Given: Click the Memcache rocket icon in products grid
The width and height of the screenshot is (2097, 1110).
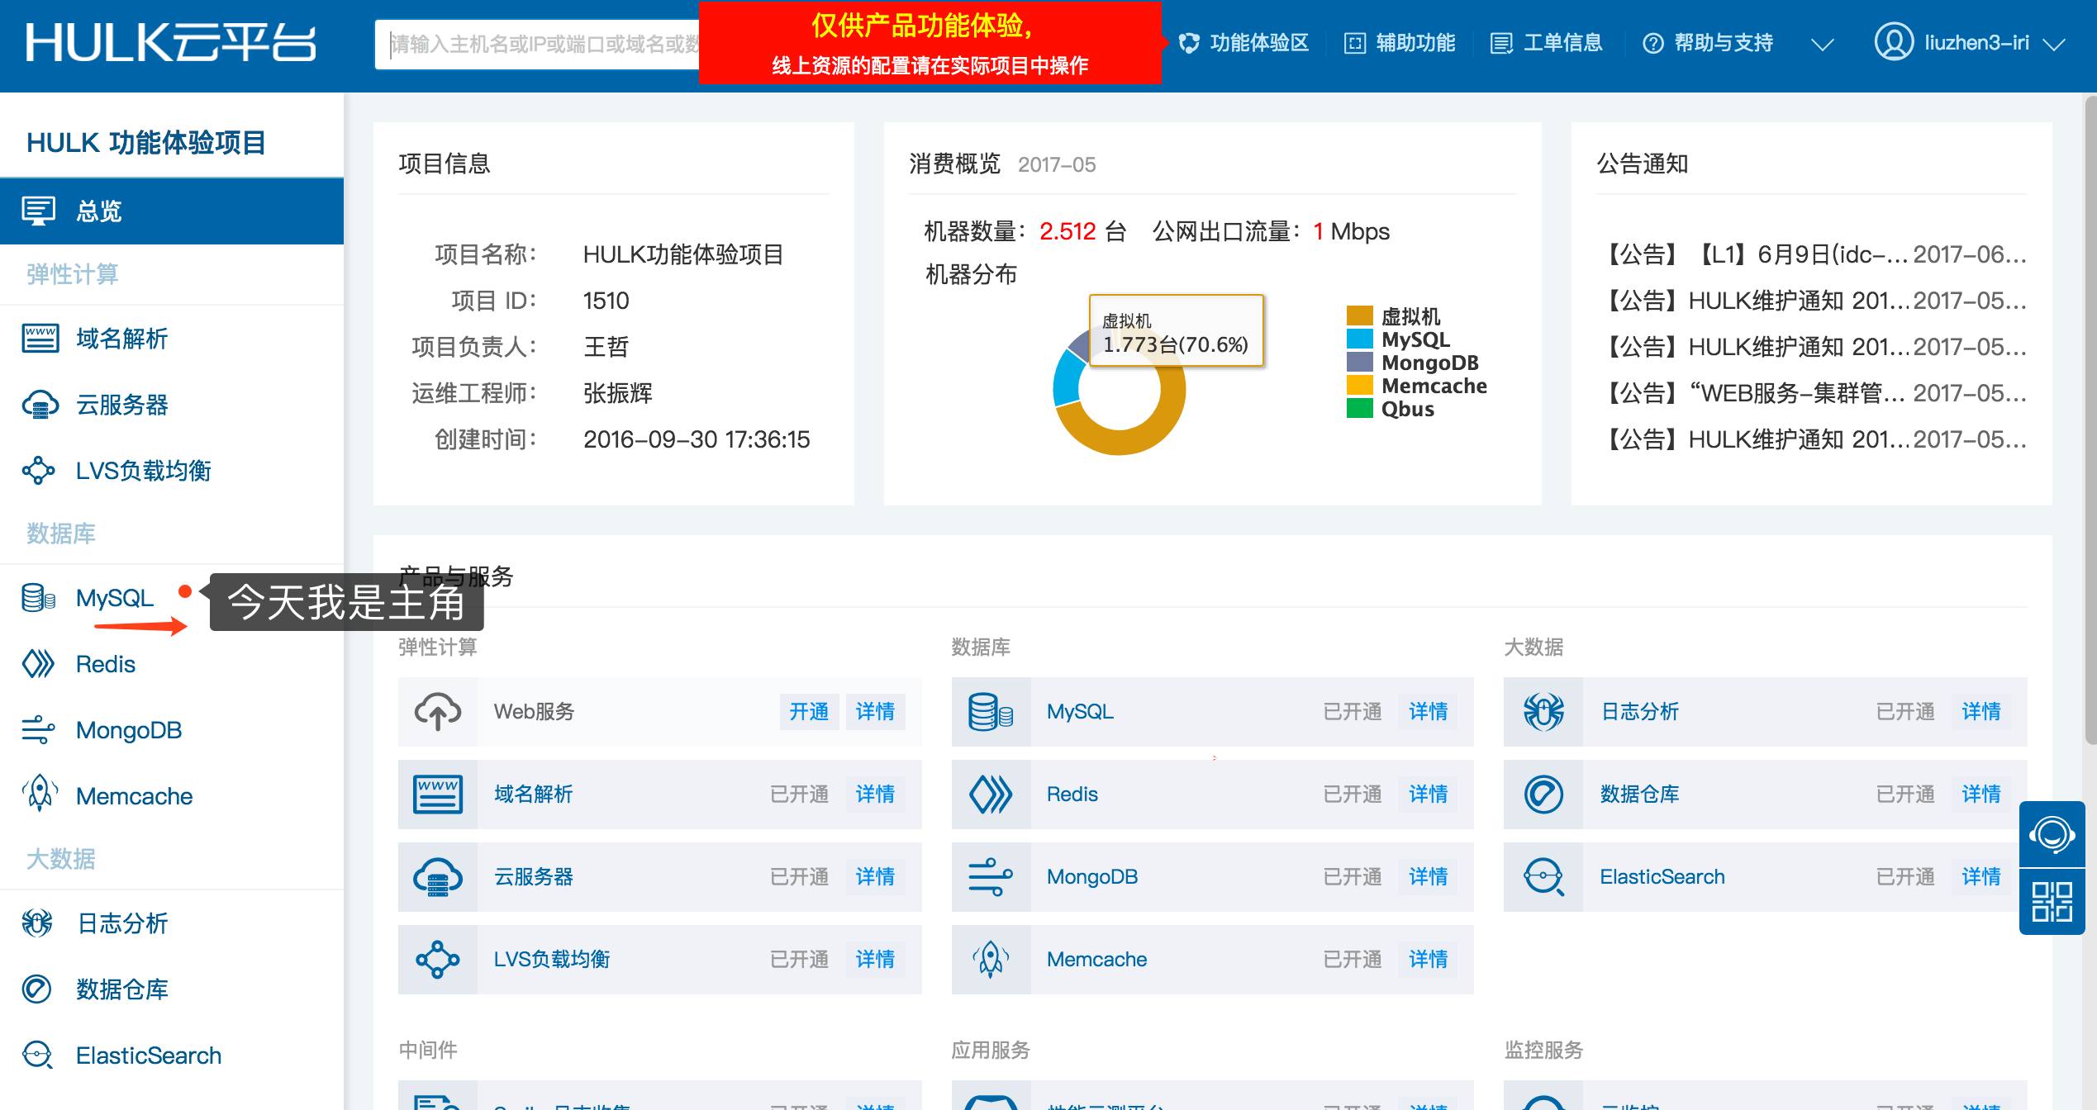Looking at the screenshot, I should [x=991, y=960].
